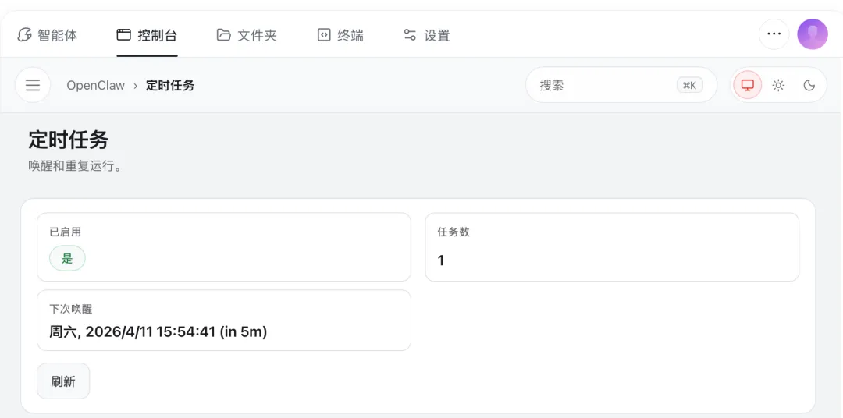
Task: Select the system theme monitor icon
Action: click(x=748, y=85)
